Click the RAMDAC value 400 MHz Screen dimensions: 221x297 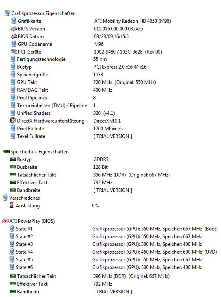click(103, 90)
